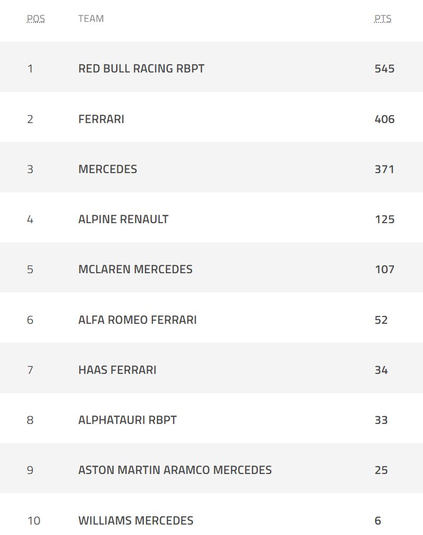Image resolution: width=423 pixels, height=535 pixels.
Task: Click the TEAM column header
Action: coord(91,18)
